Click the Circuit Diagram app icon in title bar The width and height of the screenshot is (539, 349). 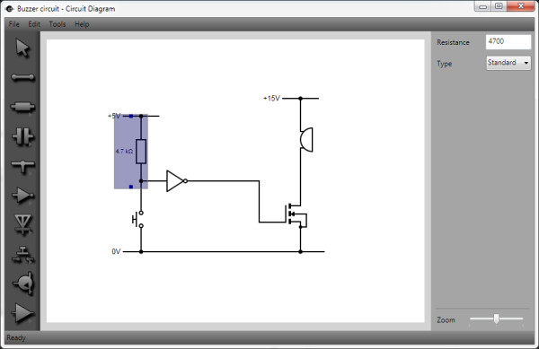(x=10, y=9)
